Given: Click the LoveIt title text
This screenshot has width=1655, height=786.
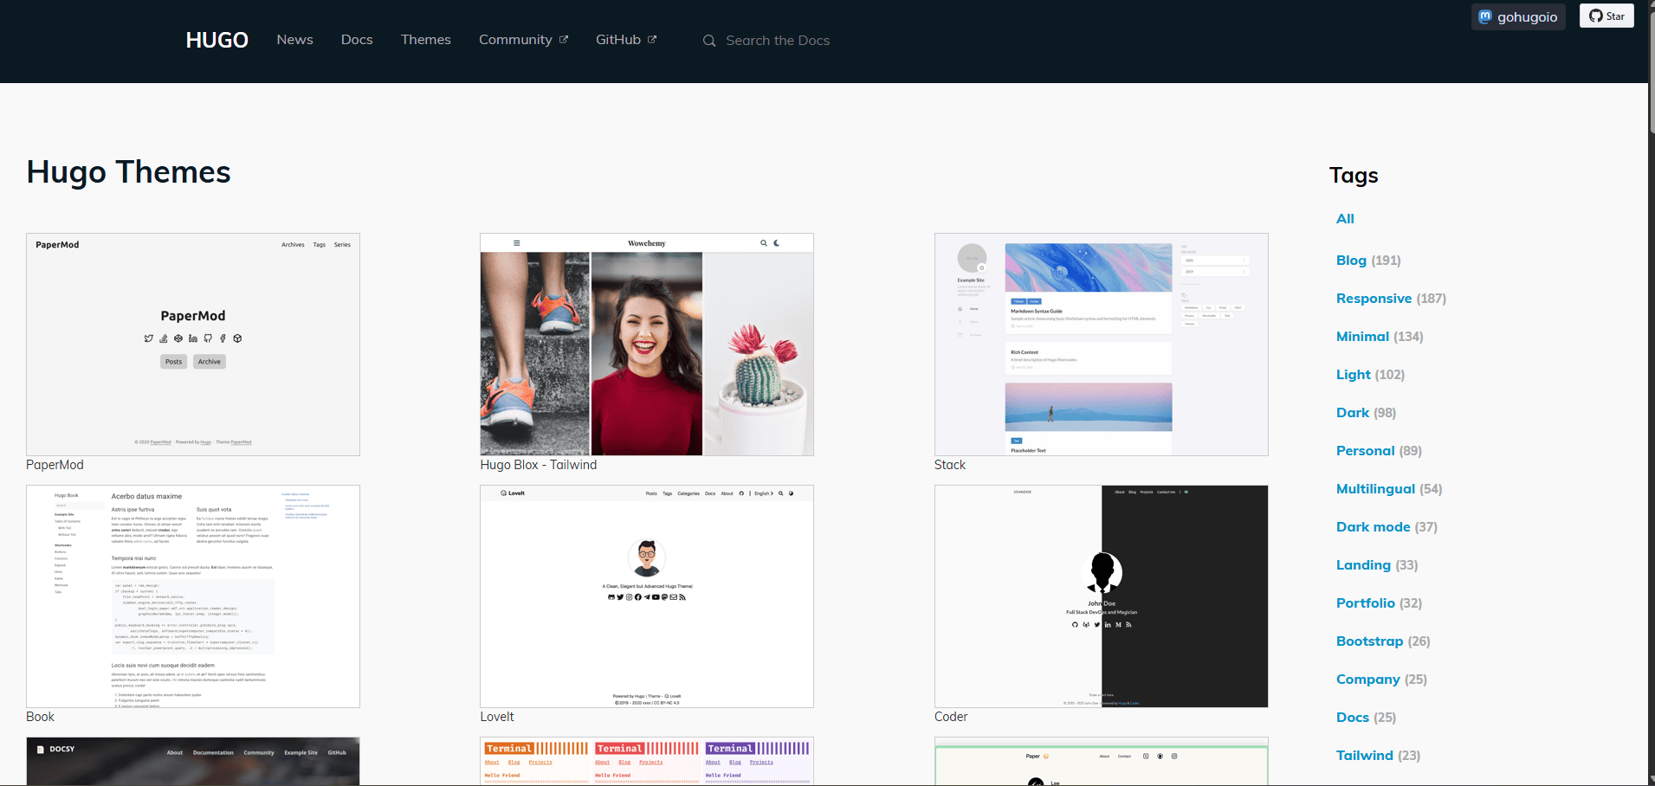Looking at the screenshot, I should coord(497,717).
